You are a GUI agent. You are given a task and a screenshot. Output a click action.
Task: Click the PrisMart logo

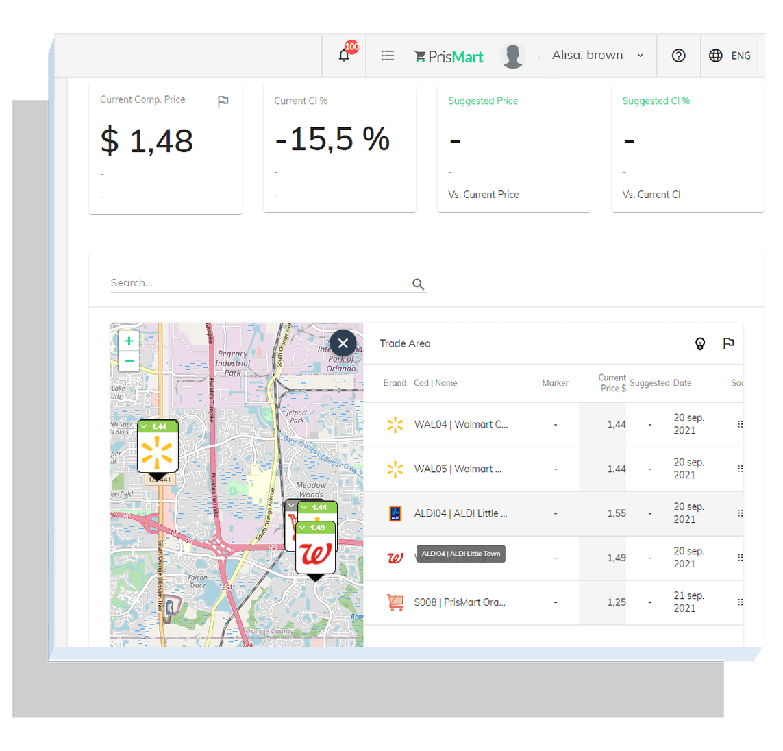click(449, 56)
